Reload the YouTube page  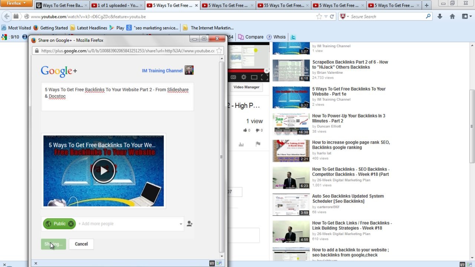tap(332, 17)
